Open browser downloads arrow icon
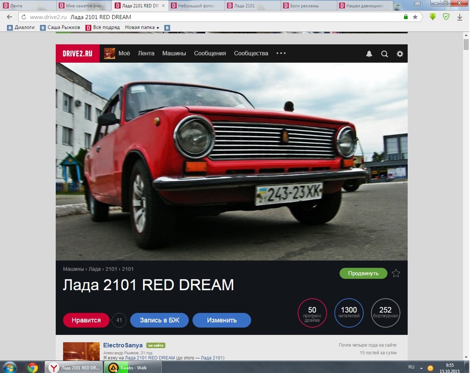This screenshot has height=373, width=470. 460,17
